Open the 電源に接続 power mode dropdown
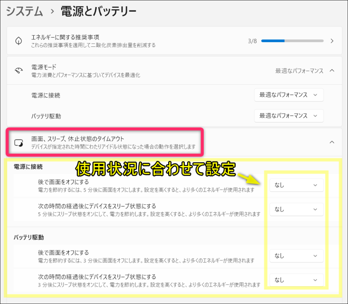This screenshot has width=348, height=304. [x=288, y=95]
